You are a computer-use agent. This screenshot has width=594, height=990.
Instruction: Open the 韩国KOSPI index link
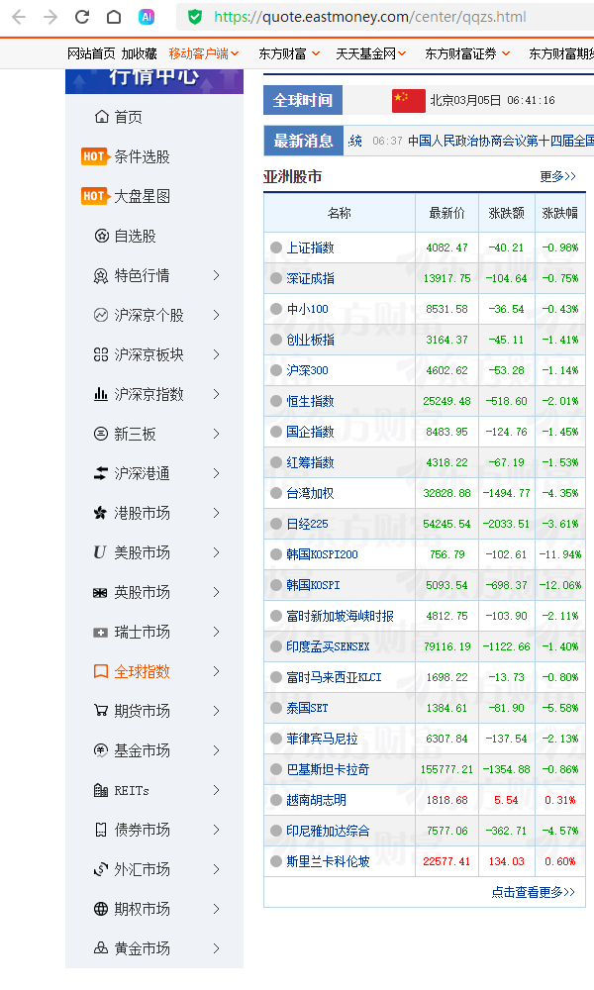click(313, 585)
